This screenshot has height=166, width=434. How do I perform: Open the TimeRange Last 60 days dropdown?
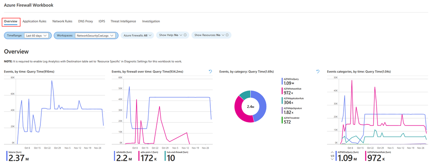(x=36, y=36)
